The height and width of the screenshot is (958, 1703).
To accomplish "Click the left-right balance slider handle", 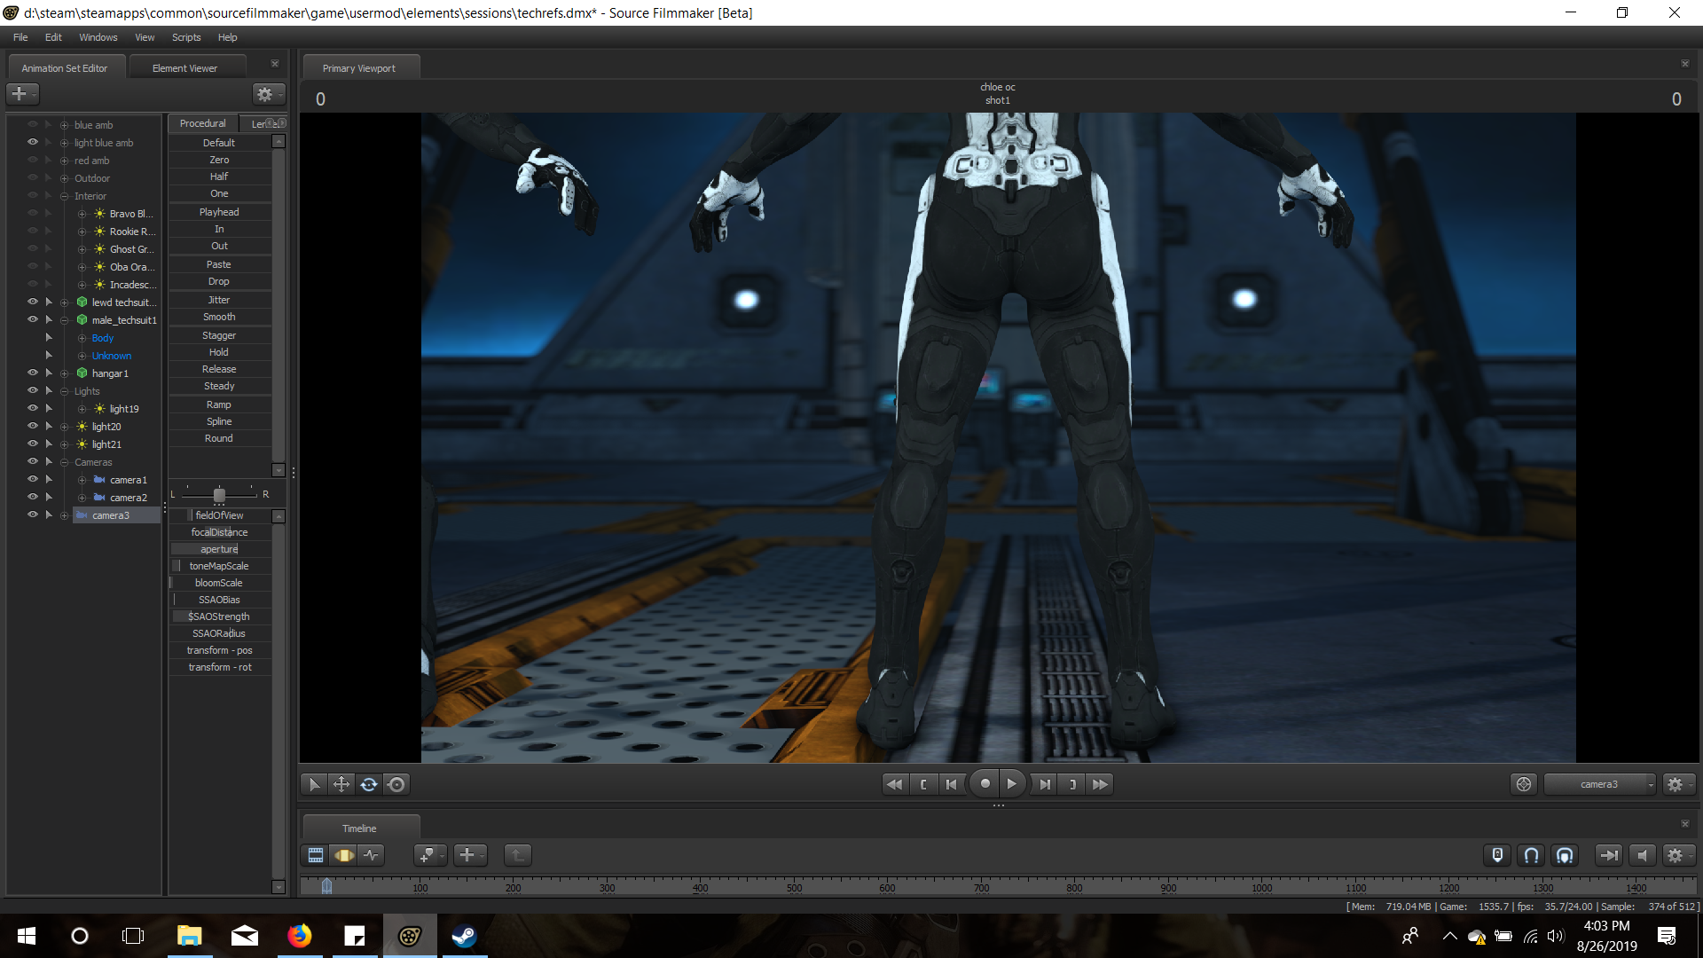I will (x=219, y=495).
